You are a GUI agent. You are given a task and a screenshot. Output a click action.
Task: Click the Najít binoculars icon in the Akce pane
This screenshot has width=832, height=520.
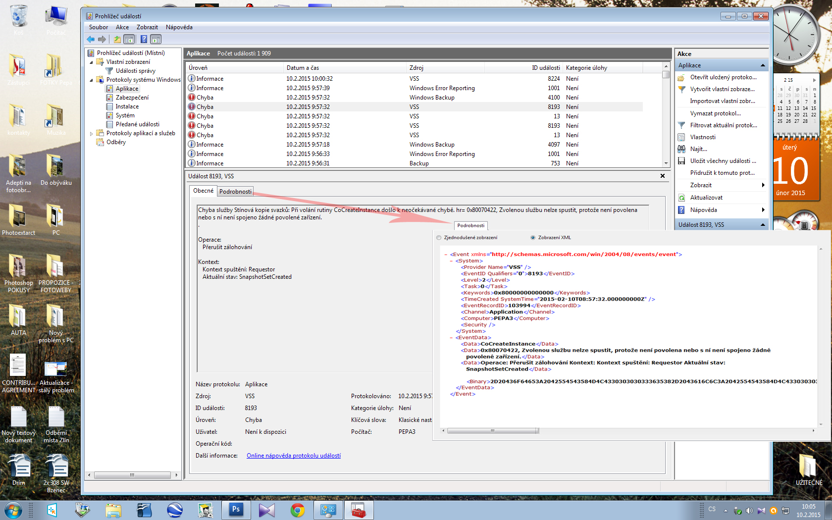point(681,149)
